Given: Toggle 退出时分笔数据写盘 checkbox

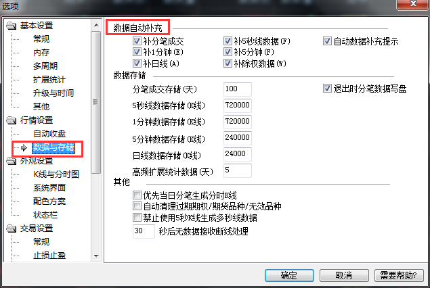Looking at the screenshot, I should (327, 89).
